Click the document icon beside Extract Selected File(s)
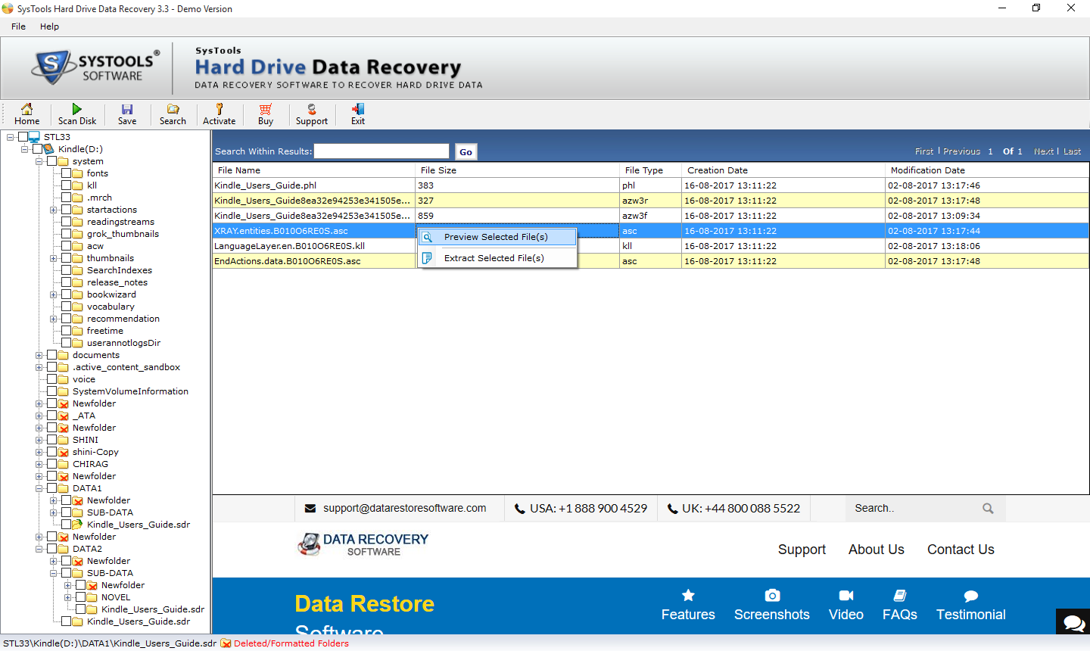1090x651 pixels. [428, 258]
